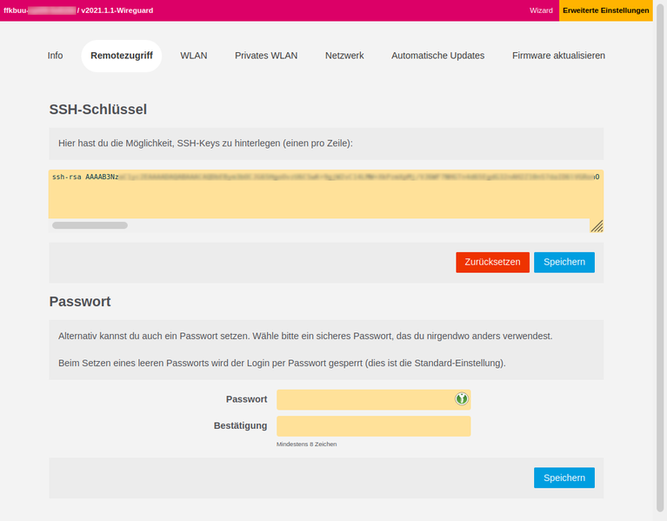Viewport: 667px width, 521px height.
Task: Open the Info tab
Action: tap(55, 56)
